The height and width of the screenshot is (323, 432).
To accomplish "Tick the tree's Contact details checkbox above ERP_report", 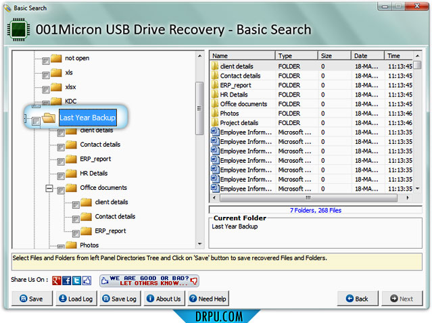I will click(x=61, y=147).
